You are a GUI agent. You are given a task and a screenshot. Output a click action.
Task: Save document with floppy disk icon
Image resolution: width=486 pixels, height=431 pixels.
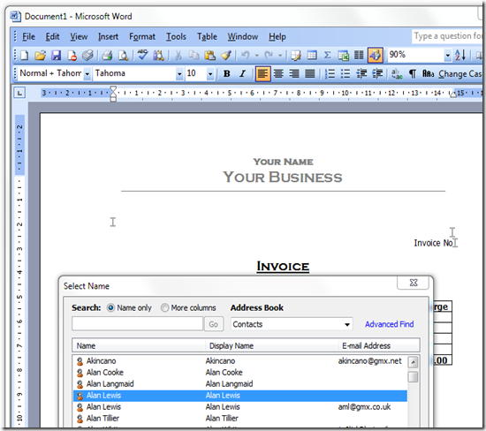tap(56, 56)
